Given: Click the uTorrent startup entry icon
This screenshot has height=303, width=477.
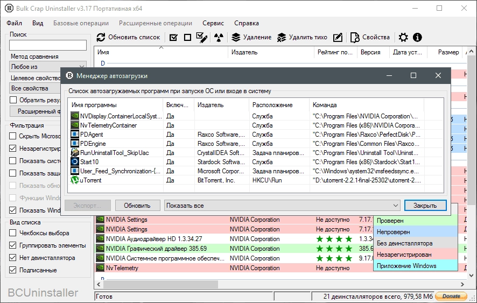Looking at the screenshot, I should coord(74,180).
